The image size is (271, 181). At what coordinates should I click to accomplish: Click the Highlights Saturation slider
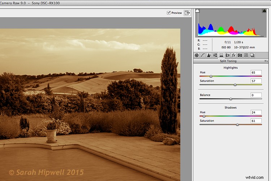231,85
